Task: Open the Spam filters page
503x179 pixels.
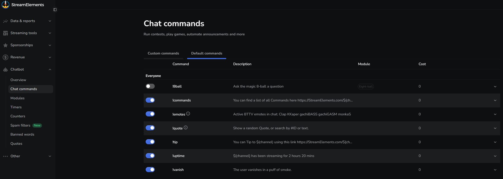Action: click(x=20, y=125)
